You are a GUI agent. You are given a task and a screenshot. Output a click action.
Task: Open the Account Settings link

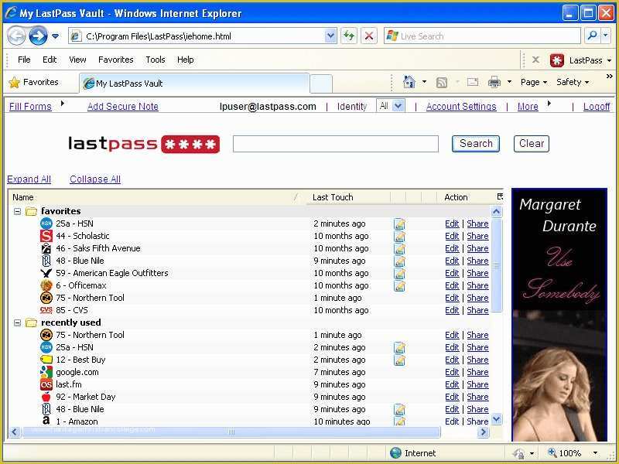coord(461,107)
